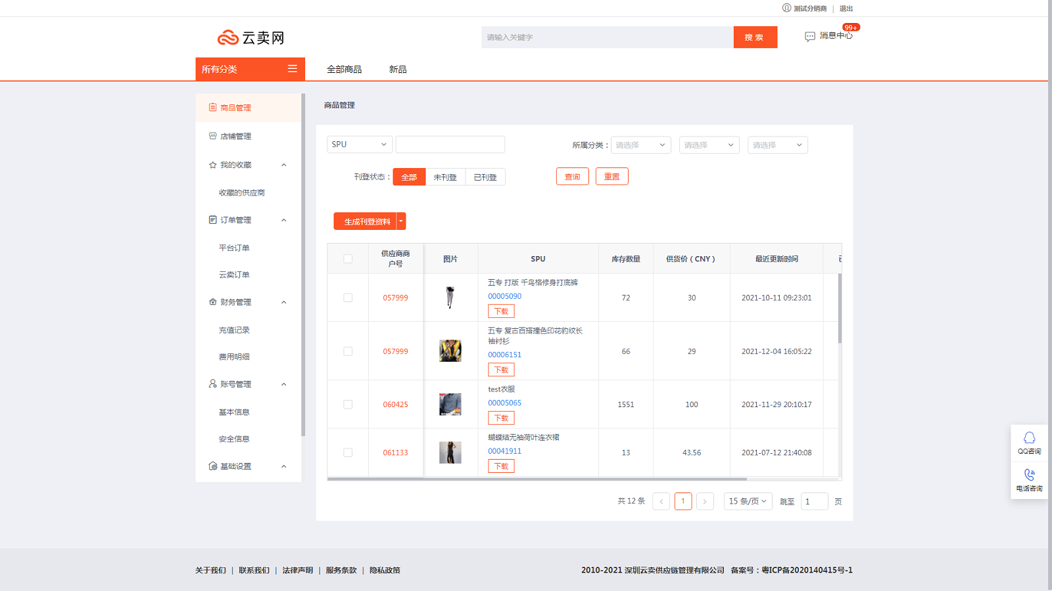This screenshot has height=591, width=1052.
Task: Switch to the 新品 tab
Action: (398, 69)
